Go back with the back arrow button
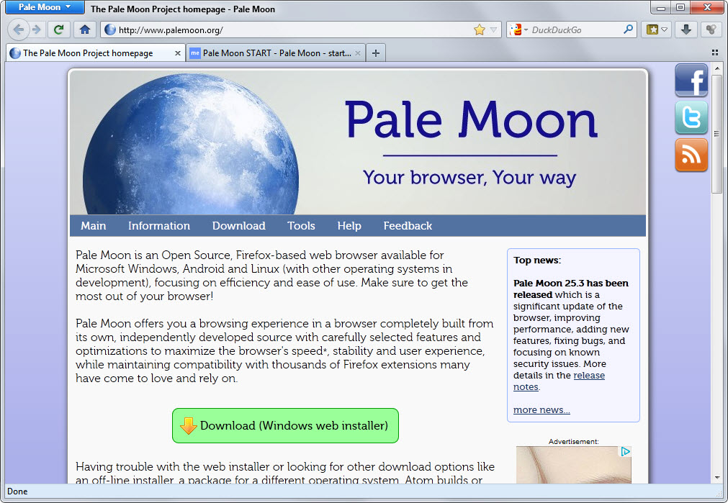Viewport: 728px width, 503px height. [x=18, y=30]
